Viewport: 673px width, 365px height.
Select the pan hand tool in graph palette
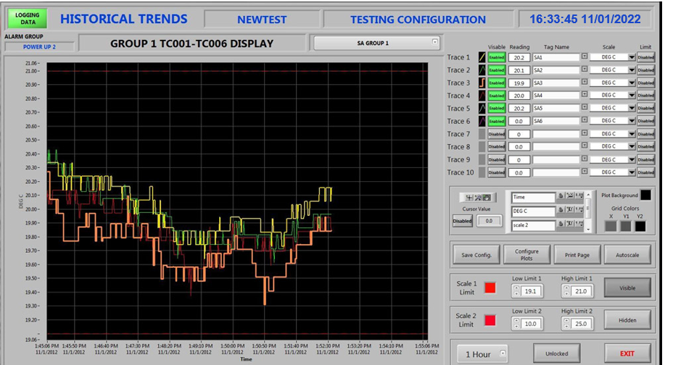point(487,198)
